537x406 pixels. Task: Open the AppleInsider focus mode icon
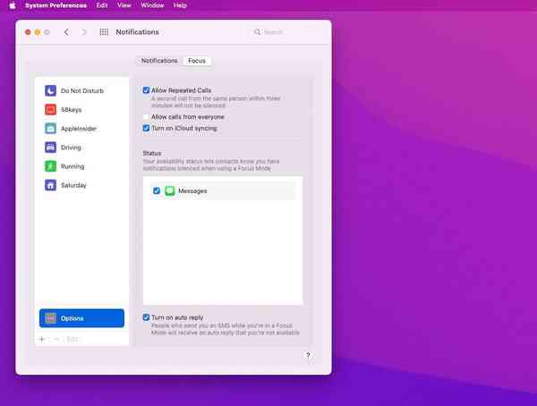(x=51, y=128)
